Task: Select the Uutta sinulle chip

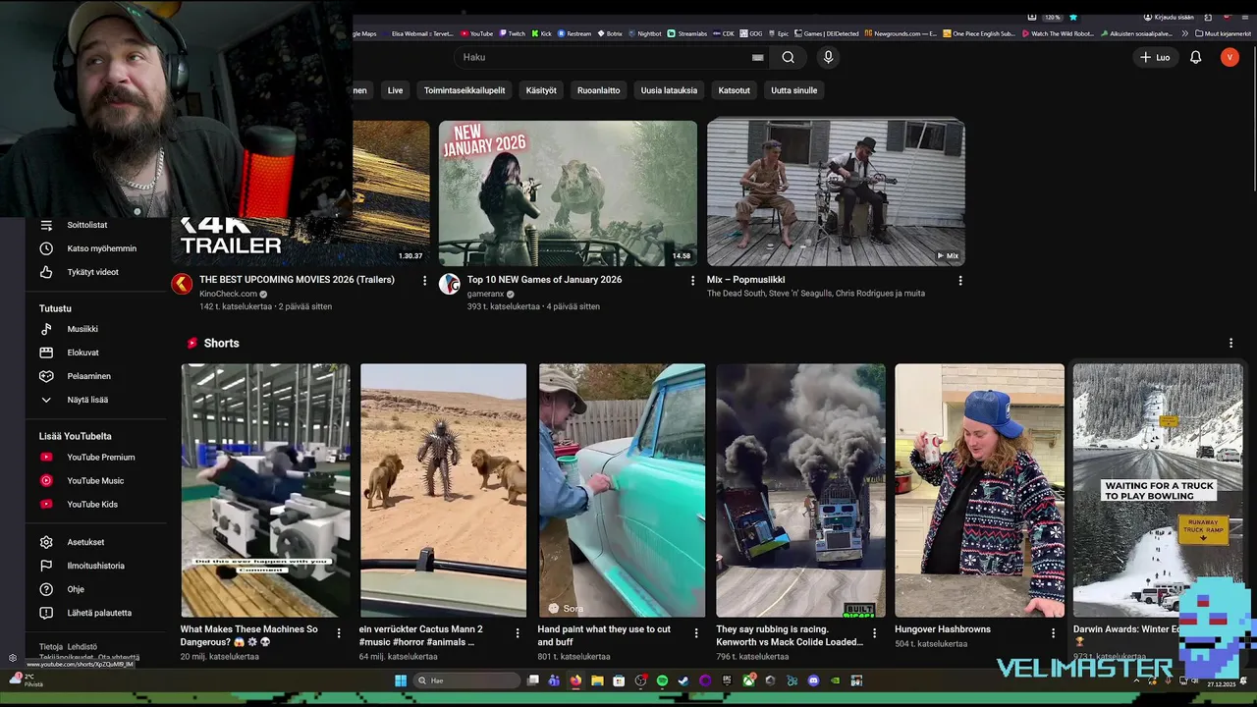Action: [793, 90]
